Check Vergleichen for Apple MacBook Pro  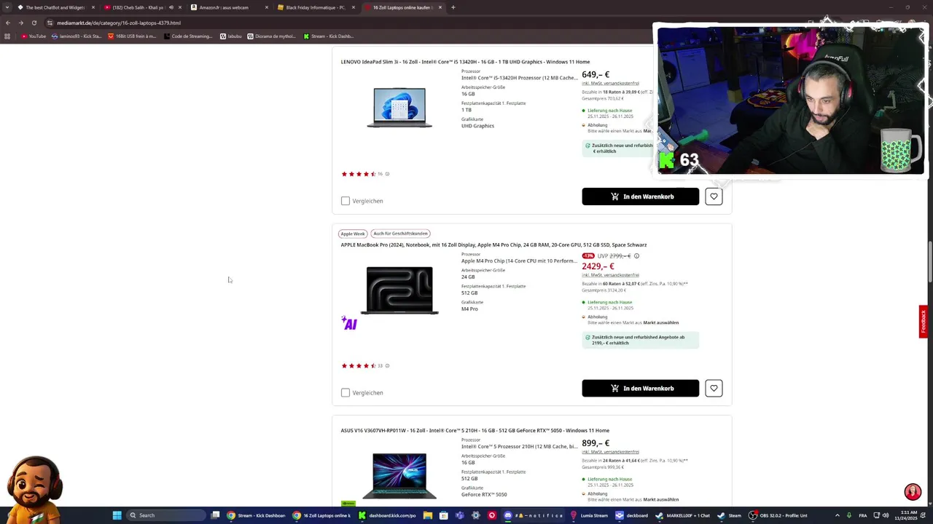tap(346, 393)
